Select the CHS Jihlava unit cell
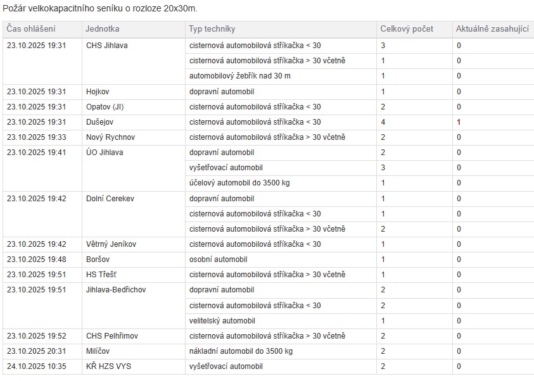The width and height of the screenshot is (534, 381). coord(107,46)
